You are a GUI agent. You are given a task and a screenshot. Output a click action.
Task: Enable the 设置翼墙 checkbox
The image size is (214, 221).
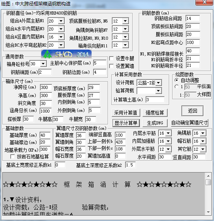coord(111,66)
